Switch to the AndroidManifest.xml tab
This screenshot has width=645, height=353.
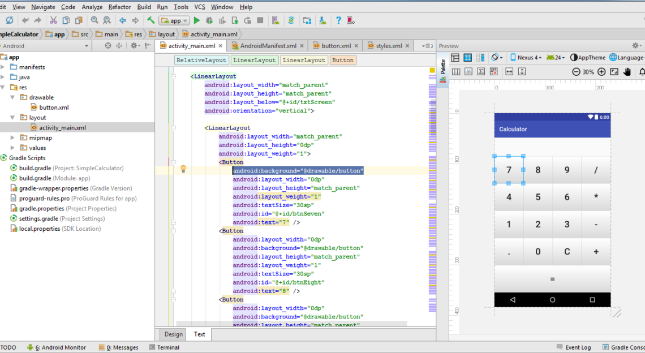(x=268, y=46)
